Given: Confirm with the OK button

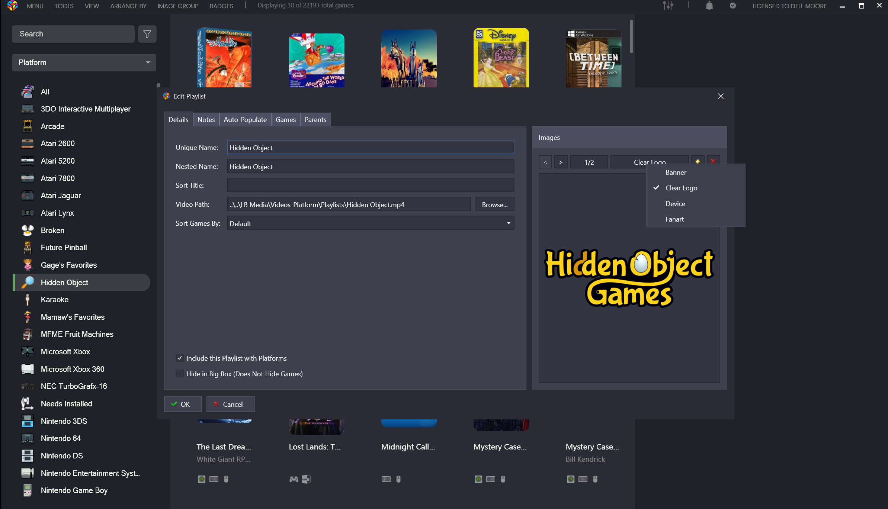Looking at the screenshot, I should (183, 404).
